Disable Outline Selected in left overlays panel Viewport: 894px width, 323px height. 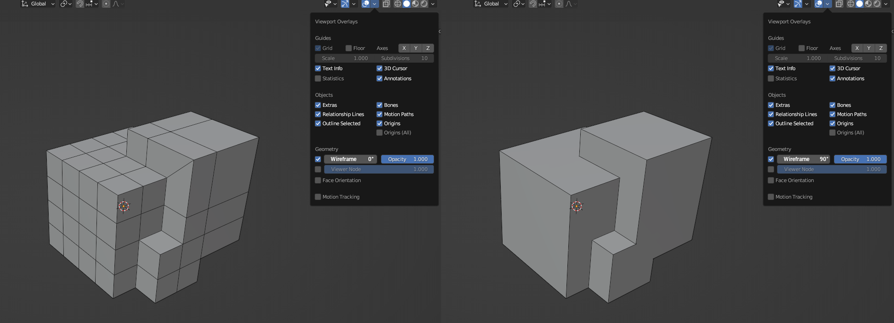pos(318,123)
